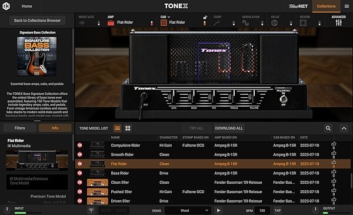Click IK badge on Compulsive Rider row
353x215 pixels.
tap(79, 145)
